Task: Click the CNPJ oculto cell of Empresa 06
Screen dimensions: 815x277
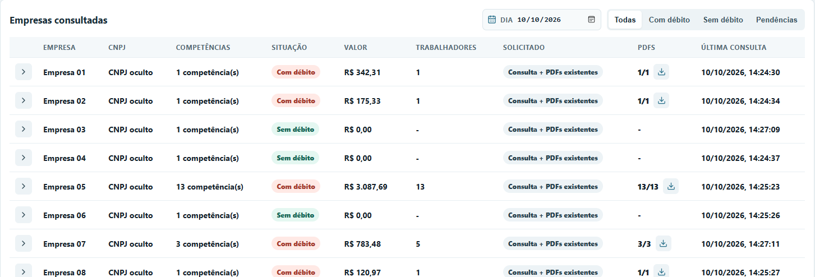Action: (x=131, y=215)
